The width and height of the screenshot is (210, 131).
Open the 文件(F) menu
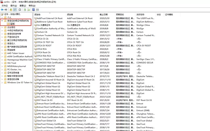tap(4, 5)
